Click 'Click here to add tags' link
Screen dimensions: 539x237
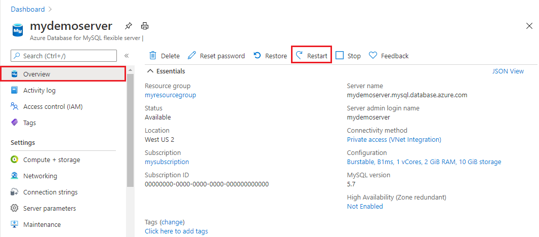176,231
